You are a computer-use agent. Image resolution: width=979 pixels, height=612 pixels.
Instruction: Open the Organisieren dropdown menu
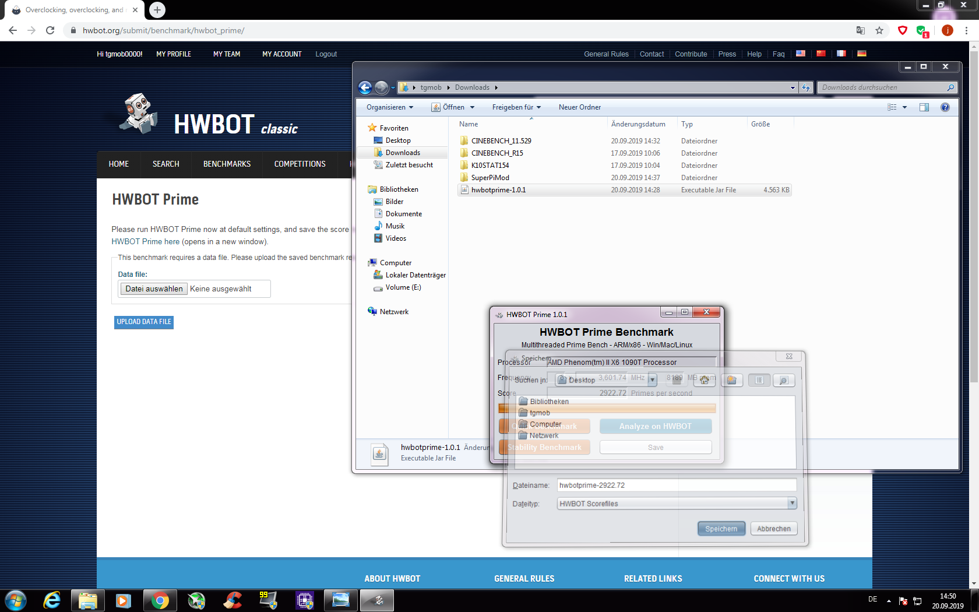390,107
